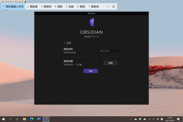Open the IME emoji panel
The height and width of the screenshot is (122, 183).
tap(114, 7)
